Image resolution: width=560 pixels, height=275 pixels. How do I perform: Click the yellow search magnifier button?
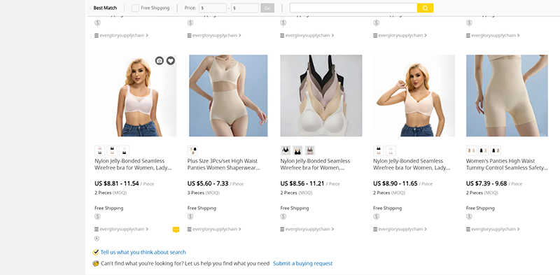[425, 8]
